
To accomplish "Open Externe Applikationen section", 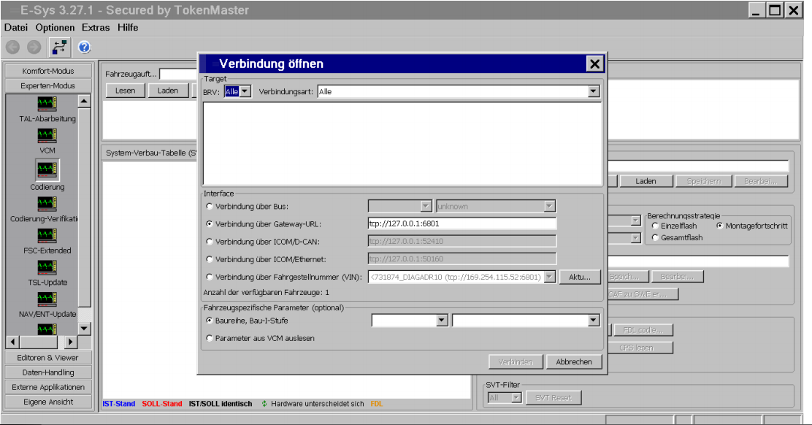I will [48, 387].
